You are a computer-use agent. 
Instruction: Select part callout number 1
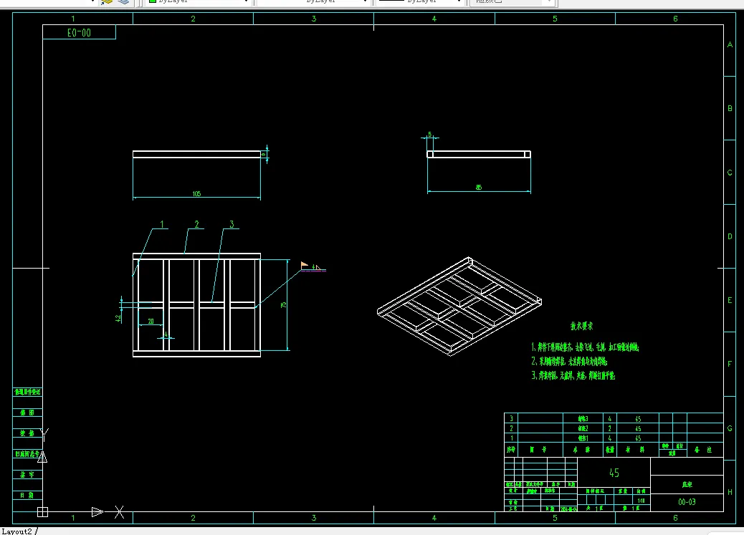point(162,224)
